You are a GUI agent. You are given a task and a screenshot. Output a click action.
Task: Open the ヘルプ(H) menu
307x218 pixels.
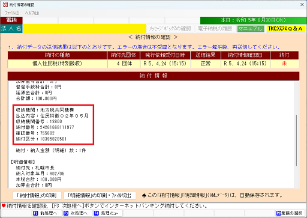(x=32, y=13)
